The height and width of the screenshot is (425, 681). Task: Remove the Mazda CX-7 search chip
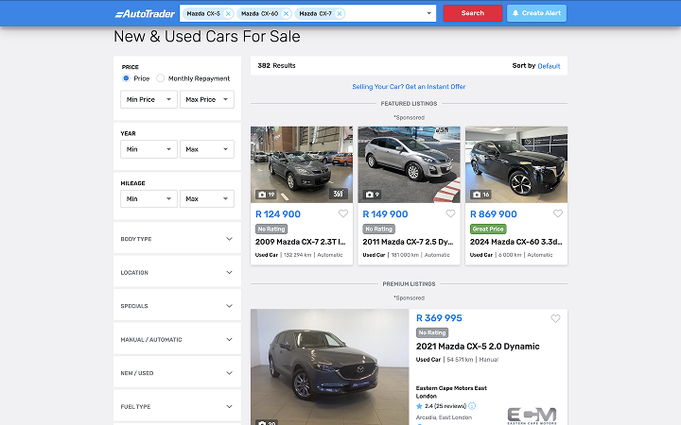coord(340,14)
